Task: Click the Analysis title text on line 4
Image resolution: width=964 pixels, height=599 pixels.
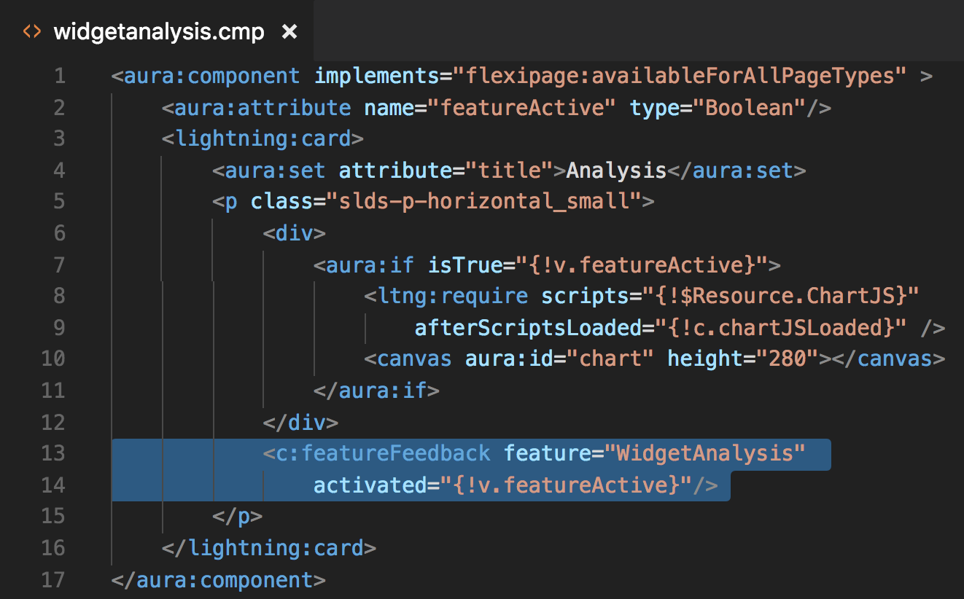Action: [616, 170]
